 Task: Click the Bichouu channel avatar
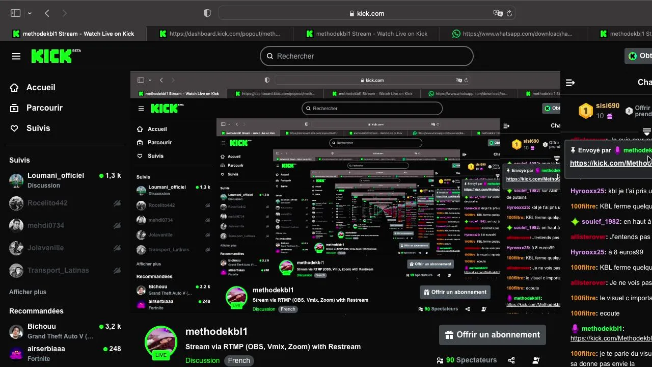[16, 331]
